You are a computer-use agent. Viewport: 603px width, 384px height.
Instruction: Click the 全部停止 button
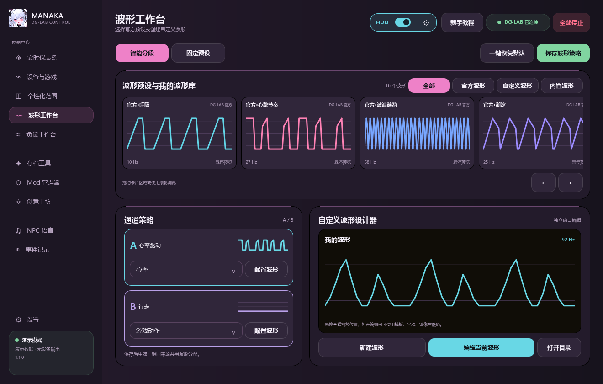coord(571,22)
